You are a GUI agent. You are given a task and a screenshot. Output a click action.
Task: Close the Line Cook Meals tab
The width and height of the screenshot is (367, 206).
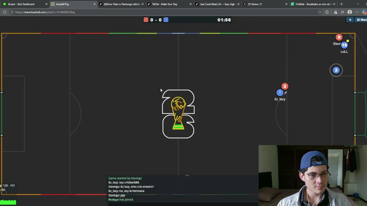238,4
